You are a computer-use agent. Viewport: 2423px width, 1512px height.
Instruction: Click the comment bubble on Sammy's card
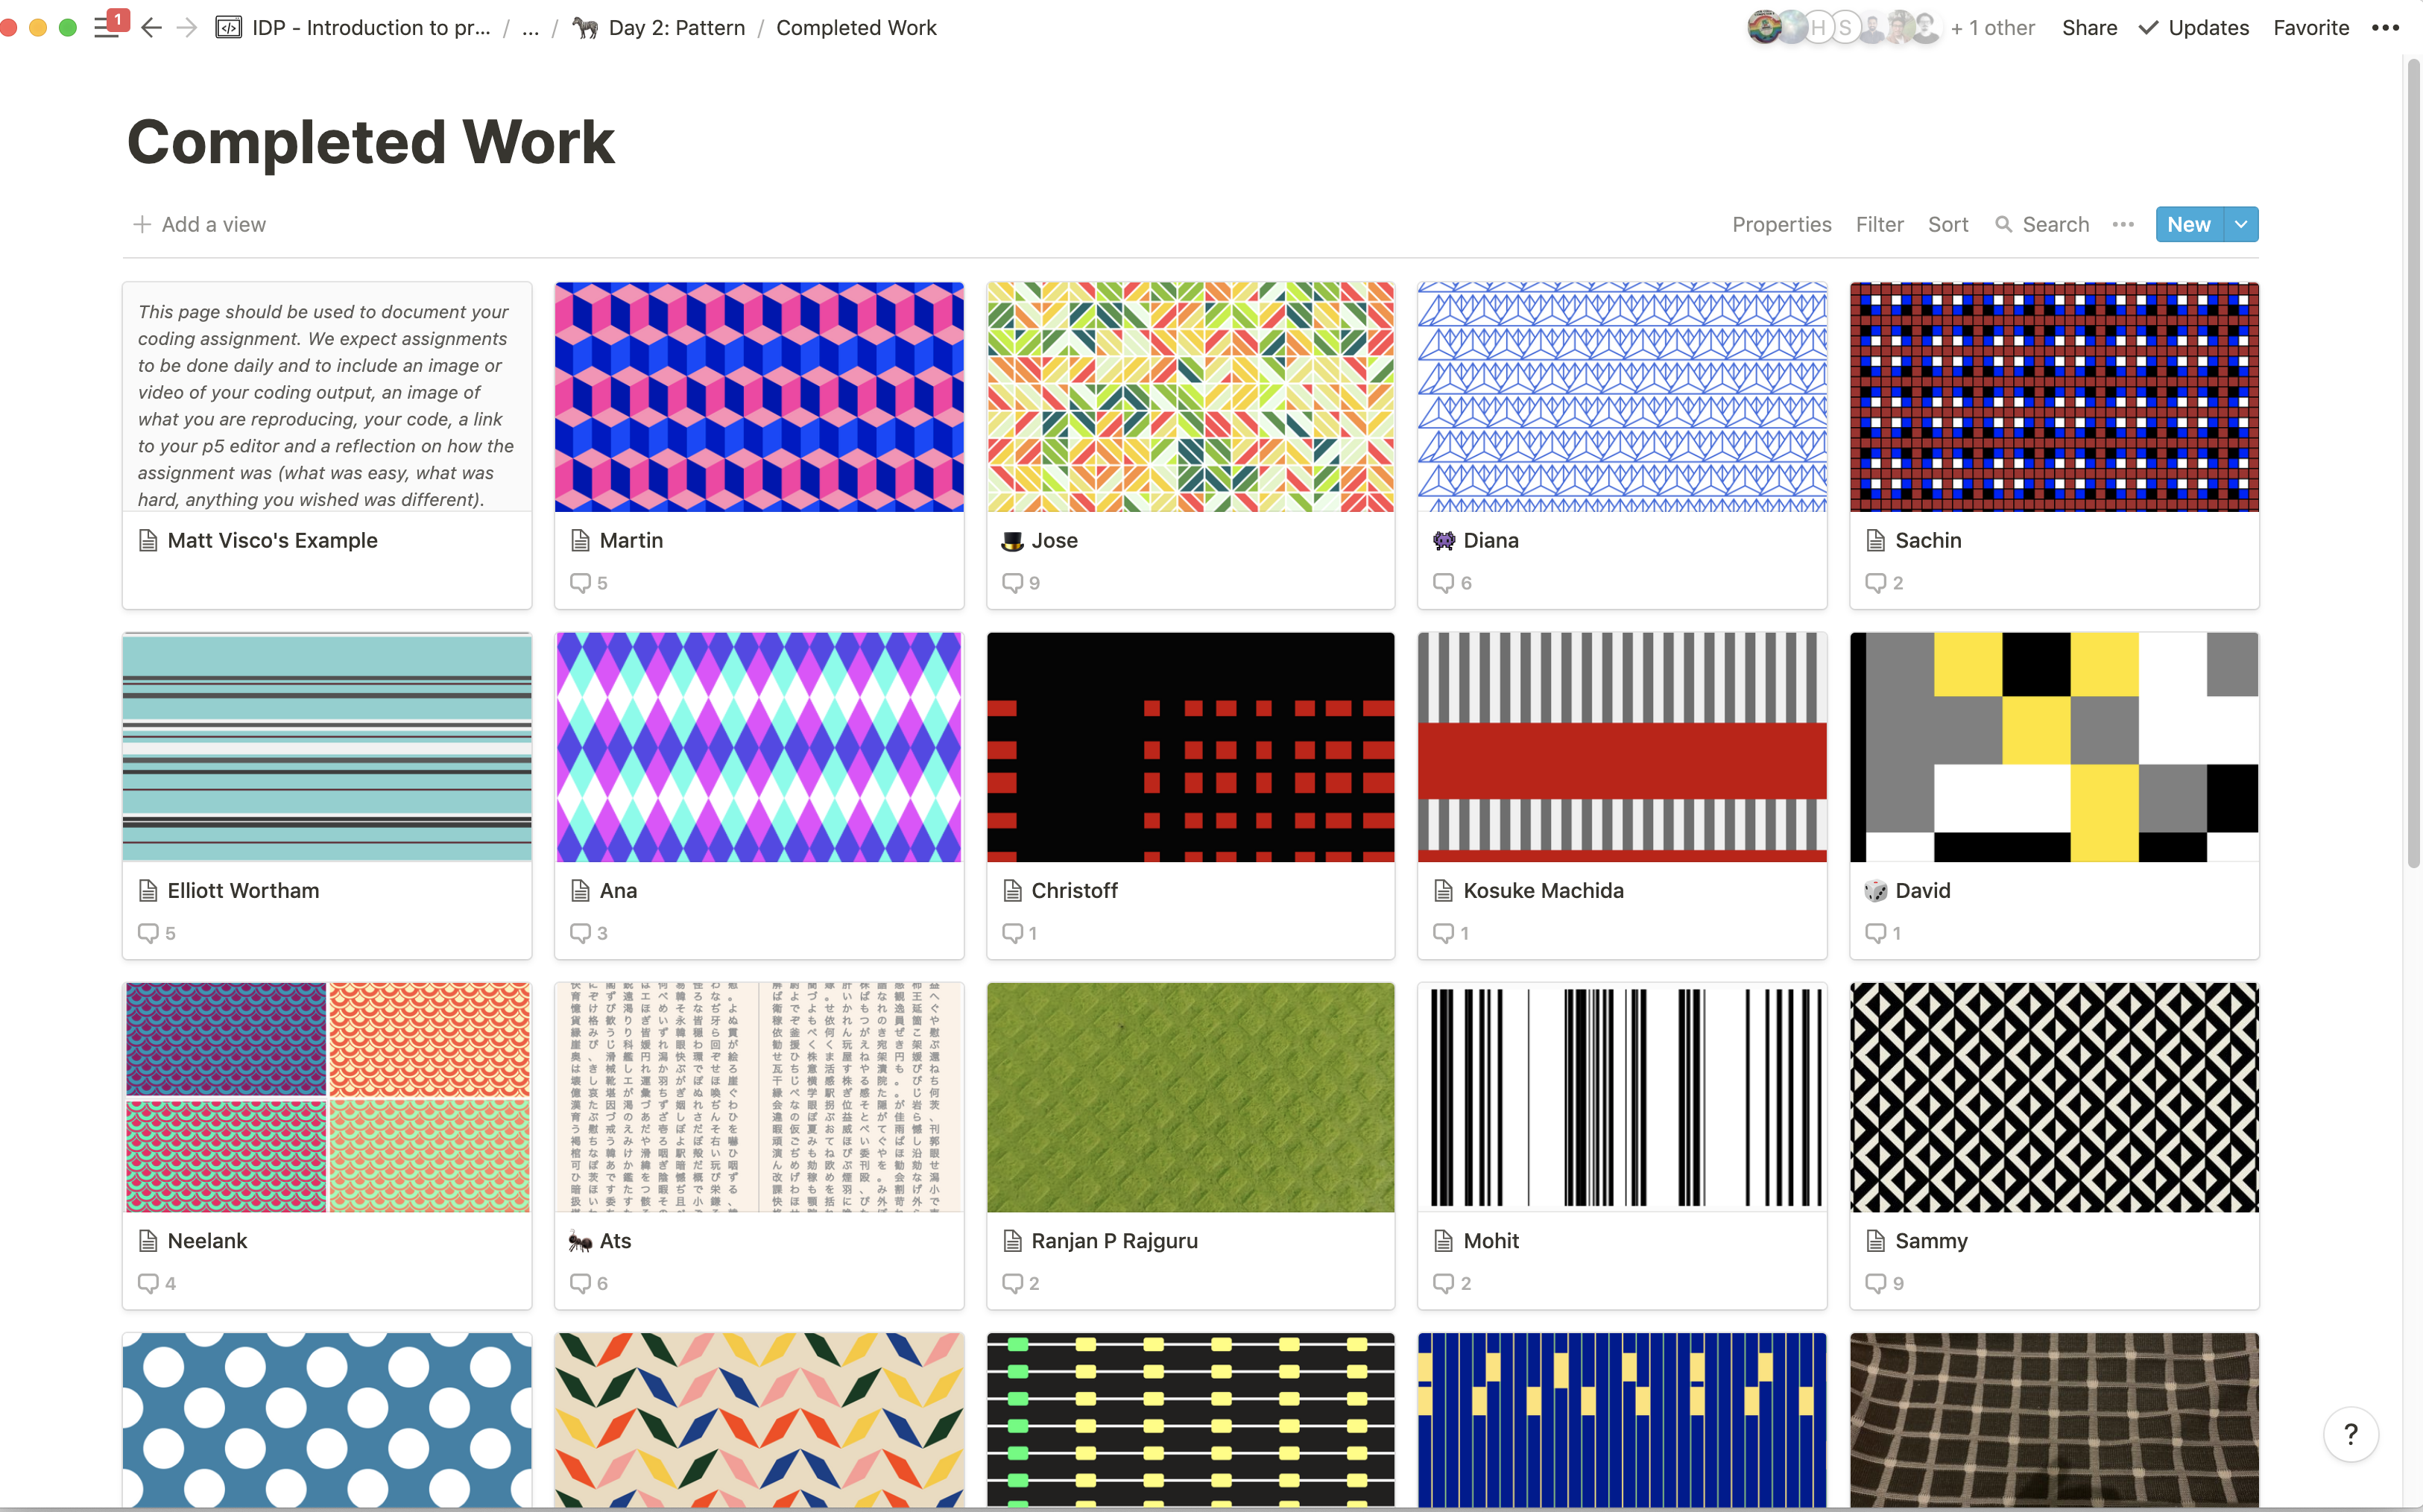coord(1875,1283)
